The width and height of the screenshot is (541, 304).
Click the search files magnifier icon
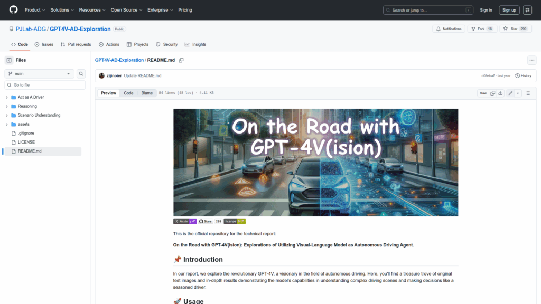coord(81,74)
